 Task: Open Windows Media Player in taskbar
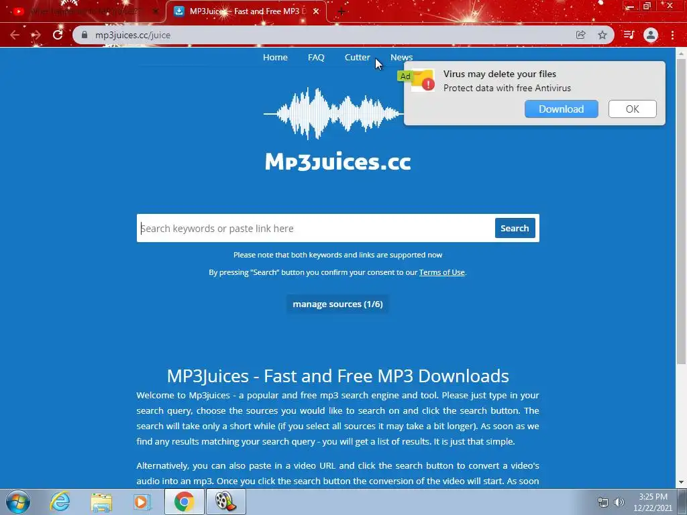pos(142,502)
